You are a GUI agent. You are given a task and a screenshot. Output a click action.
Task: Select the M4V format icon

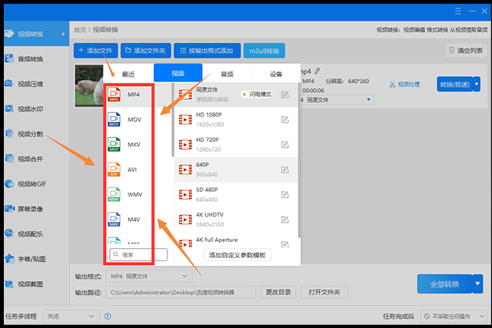(x=114, y=220)
